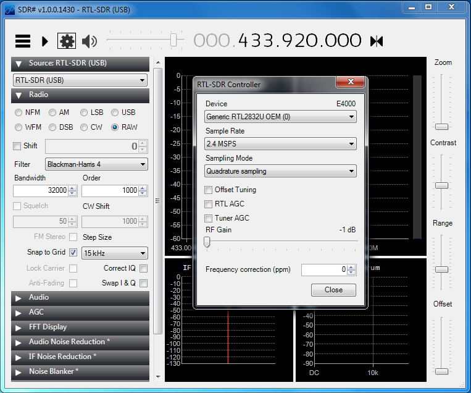The width and height of the screenshot is (471, 393).
Task: Toggle Snap to Grid checkbox
Action: [73, 252]
